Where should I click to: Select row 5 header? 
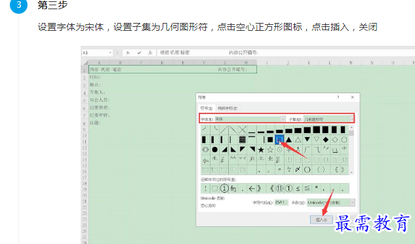85,100
